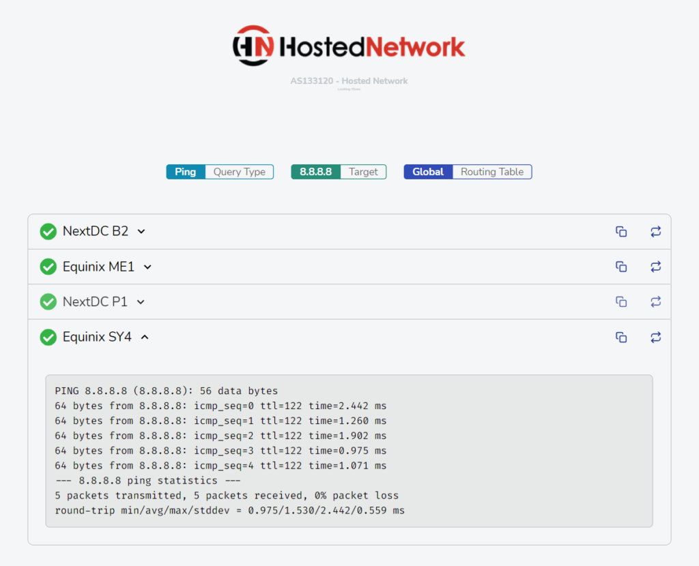This screenshot has width=699, height=566.
Task: Copy the NextDC P1 output
Action: (621, 302)
